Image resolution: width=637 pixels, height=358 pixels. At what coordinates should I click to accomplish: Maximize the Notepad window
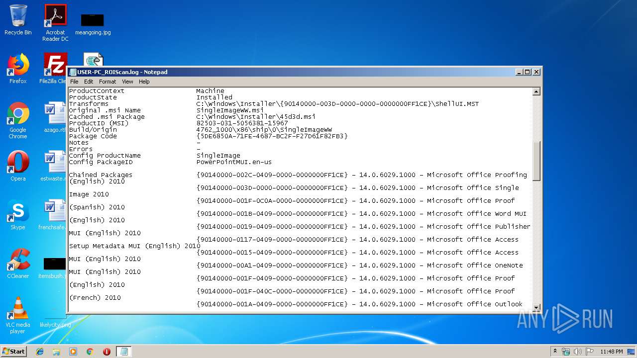click(x=528, y=72)
